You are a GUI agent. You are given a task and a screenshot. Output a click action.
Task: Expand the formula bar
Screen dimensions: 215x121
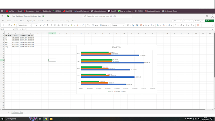(212, 29)
